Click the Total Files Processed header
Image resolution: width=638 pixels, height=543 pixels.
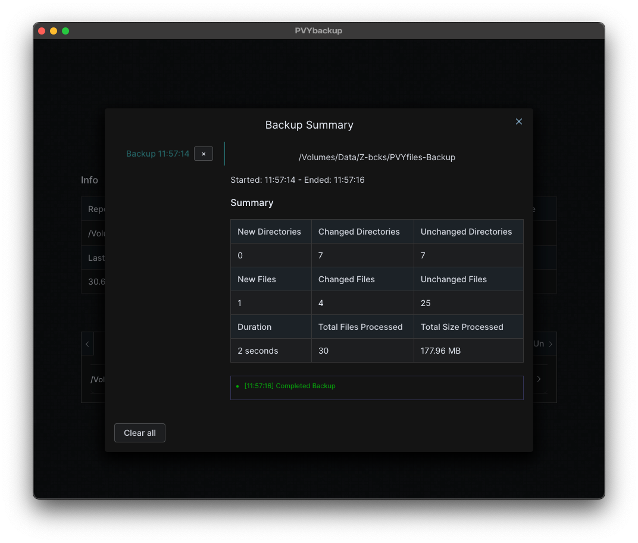[x=362, y=327]
